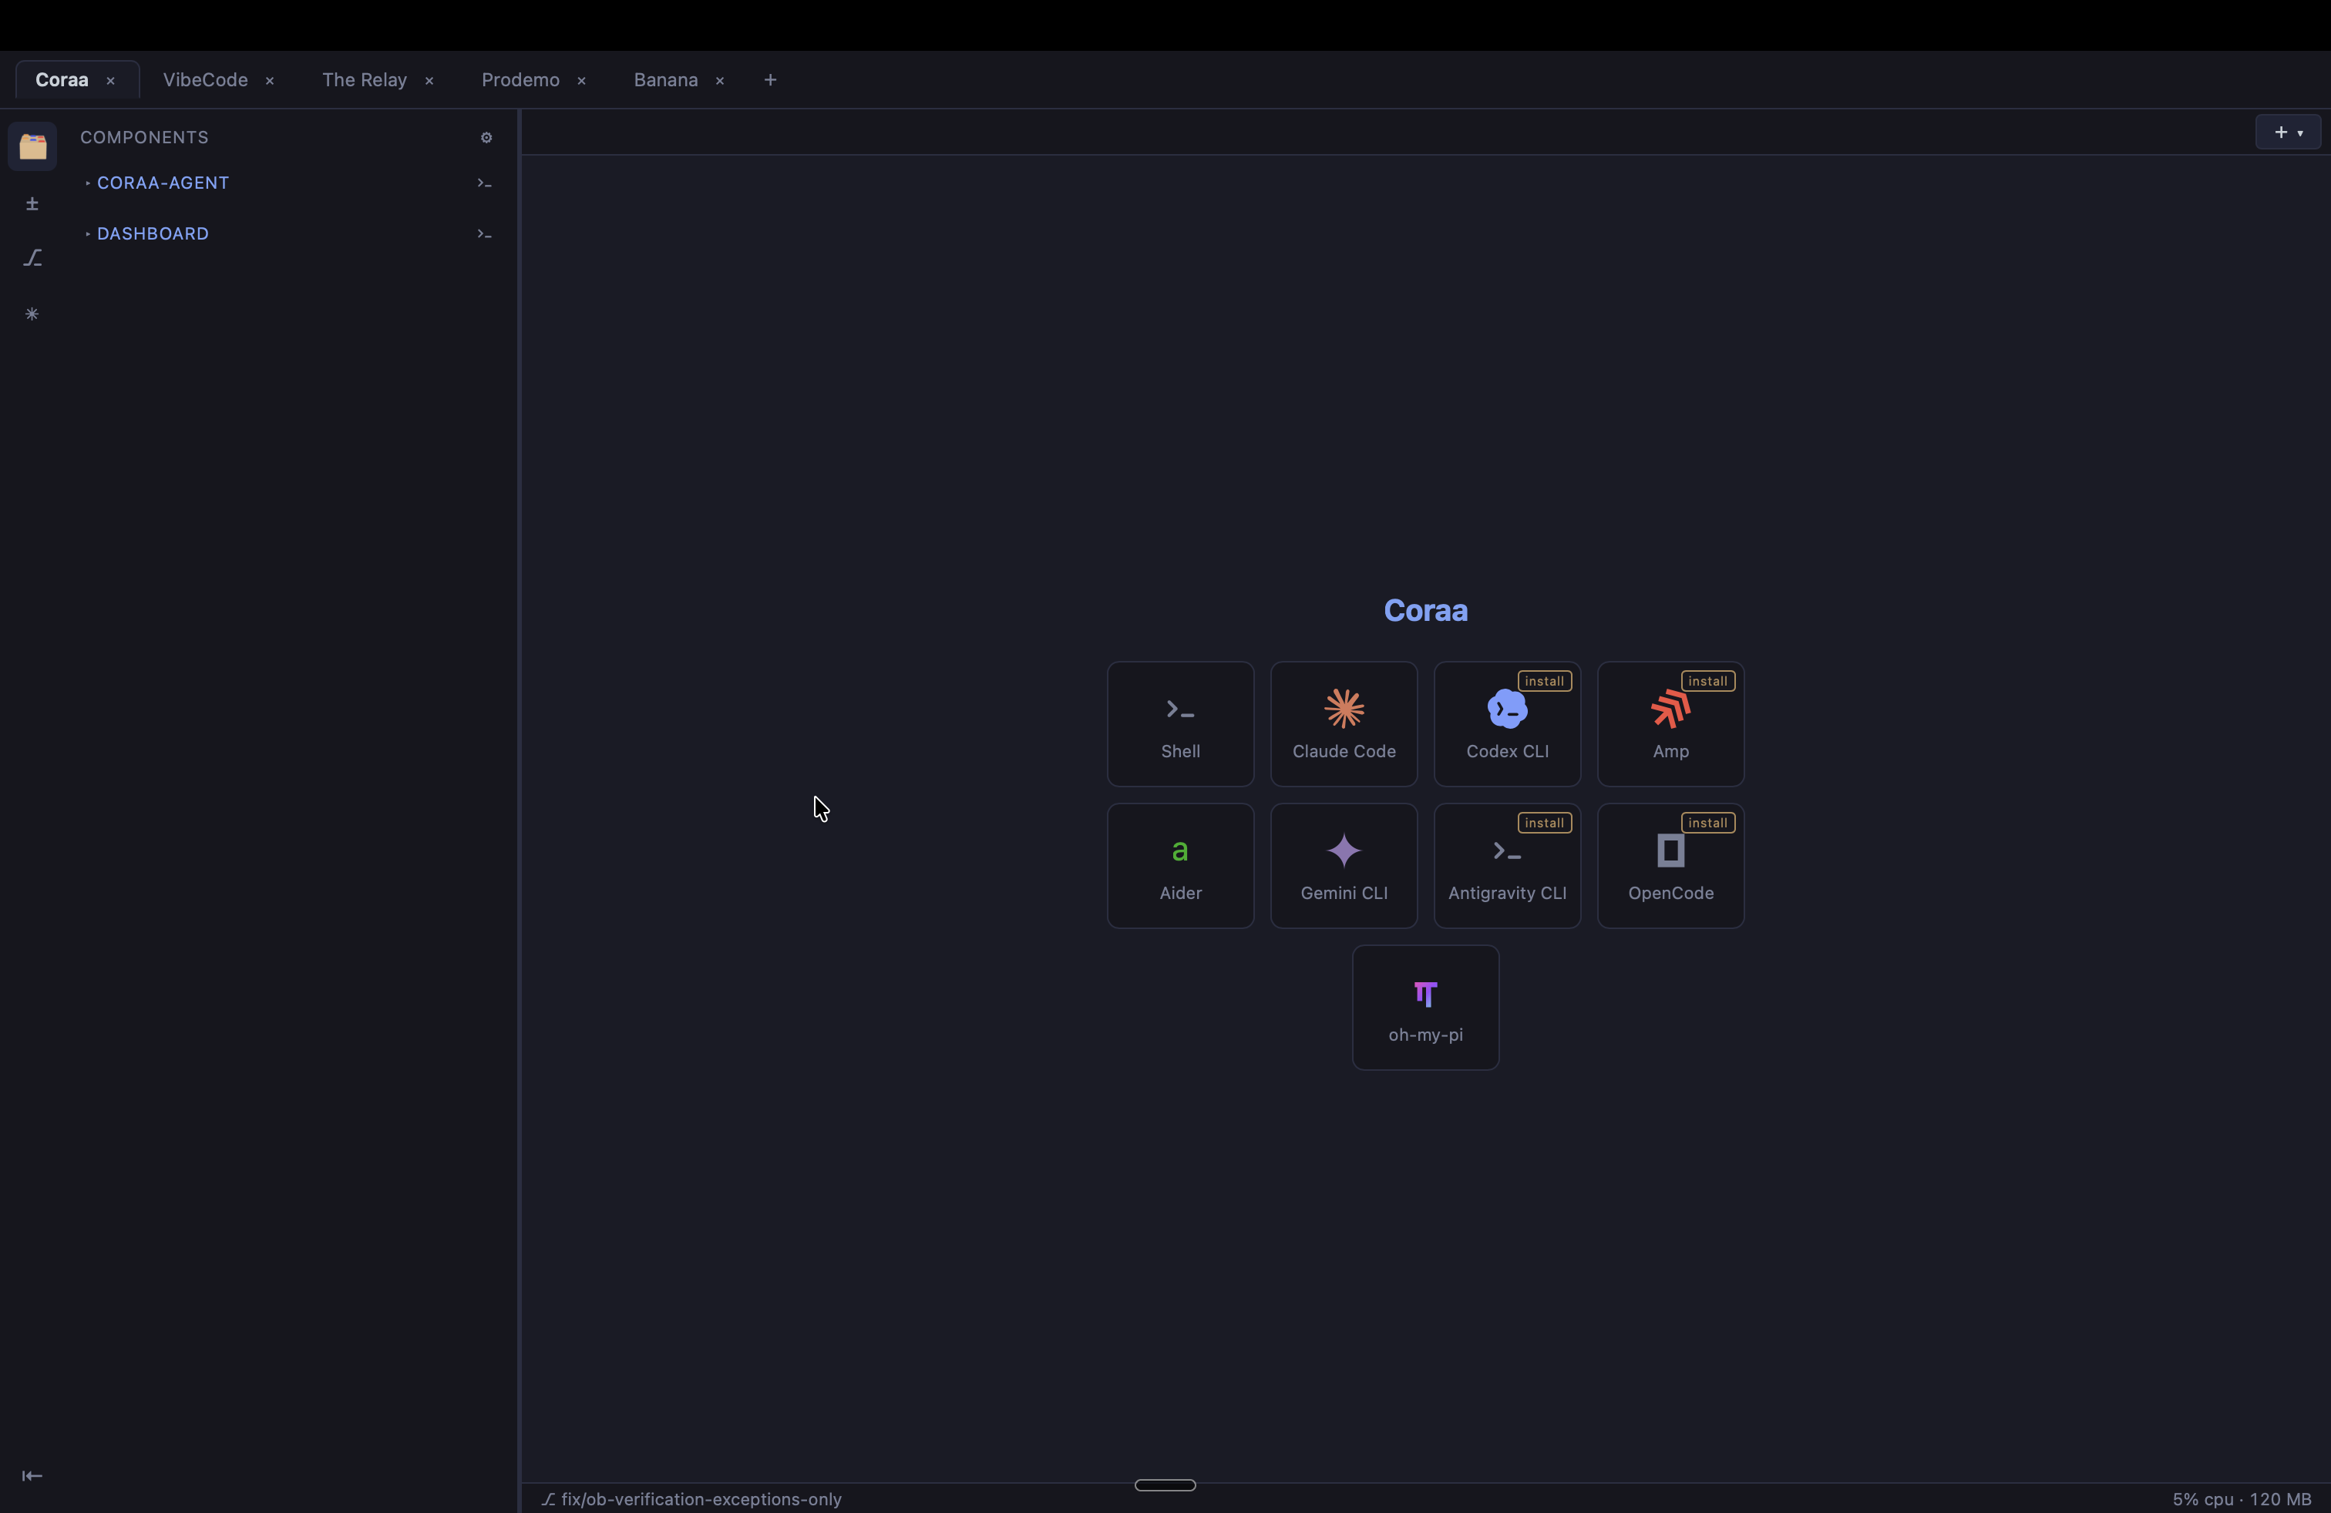This screenshot has height=1513, width=2331.
Task: Click the bottom panel drag handle
Action: [x=1165, y=1484]
